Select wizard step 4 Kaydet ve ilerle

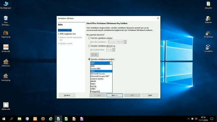[x=65, y=43]
